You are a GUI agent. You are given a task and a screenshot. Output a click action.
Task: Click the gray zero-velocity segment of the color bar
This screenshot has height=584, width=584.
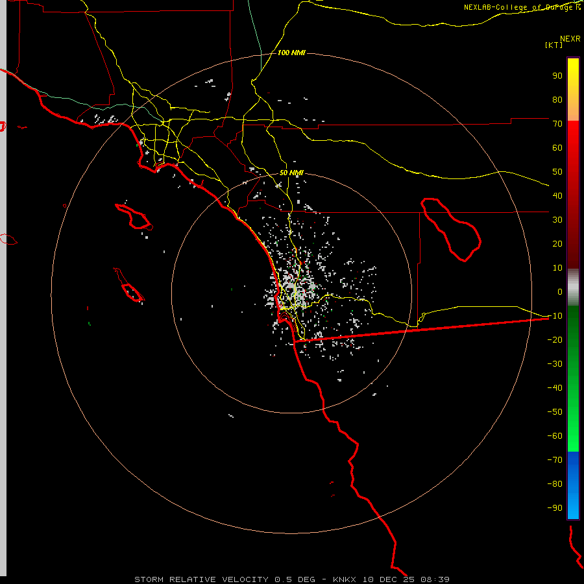(573, 287)
